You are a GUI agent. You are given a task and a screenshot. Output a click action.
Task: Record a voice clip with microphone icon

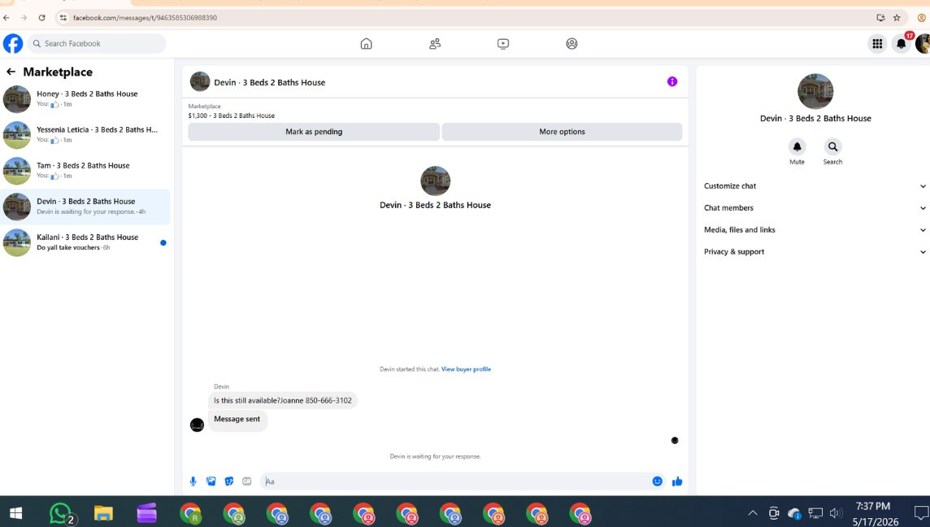click(x=193, y=481)
